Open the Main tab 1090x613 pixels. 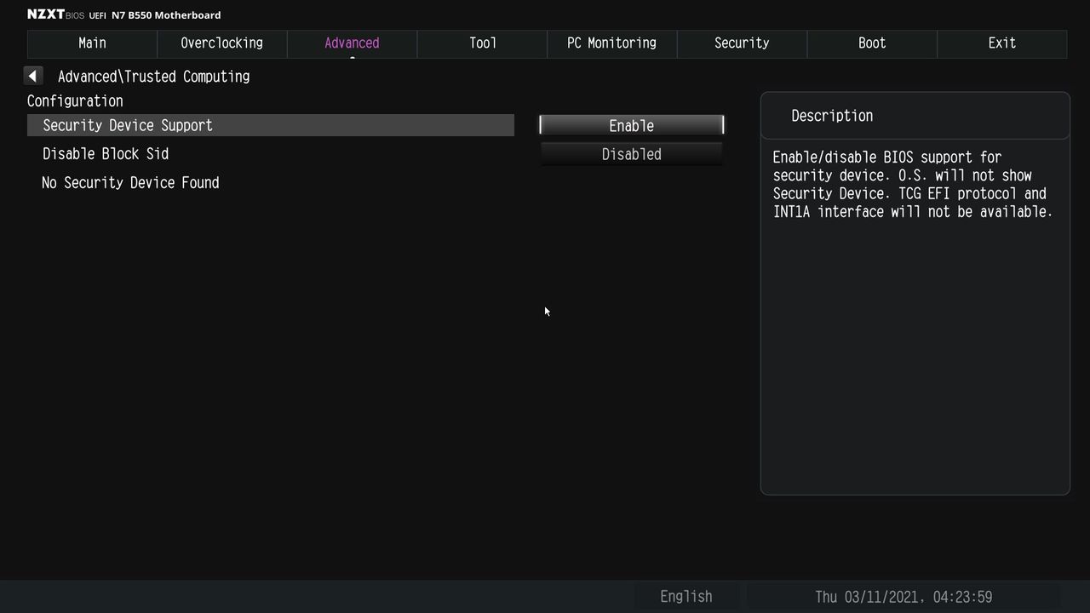tap(92, 43)
